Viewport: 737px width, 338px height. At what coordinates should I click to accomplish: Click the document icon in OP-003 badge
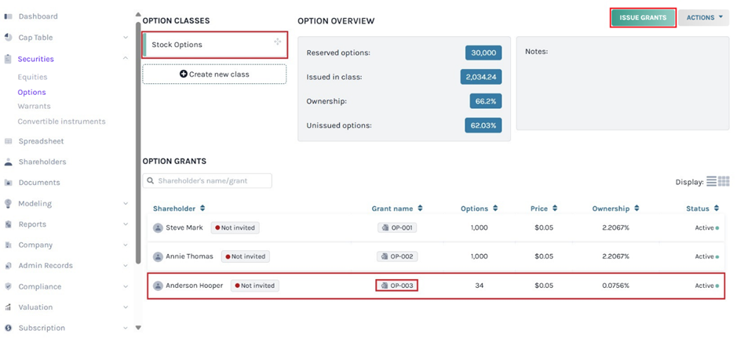point(385,285)
